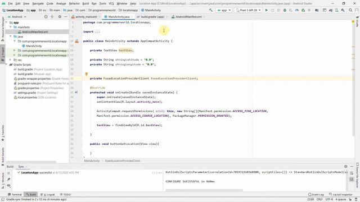Viewport: 360px width, 202px height.
Task: Toggle the Favorites side tab
Action: 3,133
